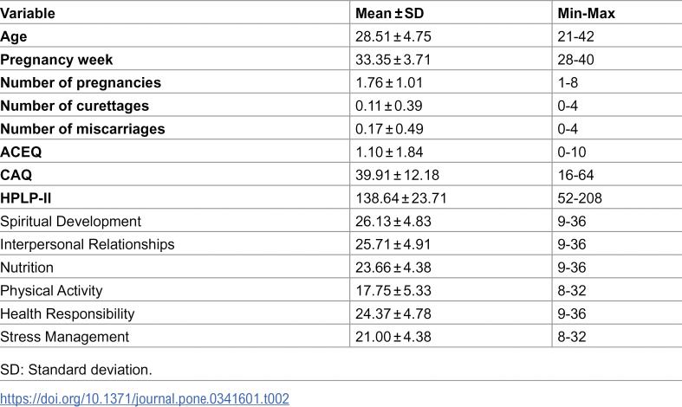This screenshot has height=407, width=682.
Task: Click the Interpersonal Relationships row label
Action: 87,244
